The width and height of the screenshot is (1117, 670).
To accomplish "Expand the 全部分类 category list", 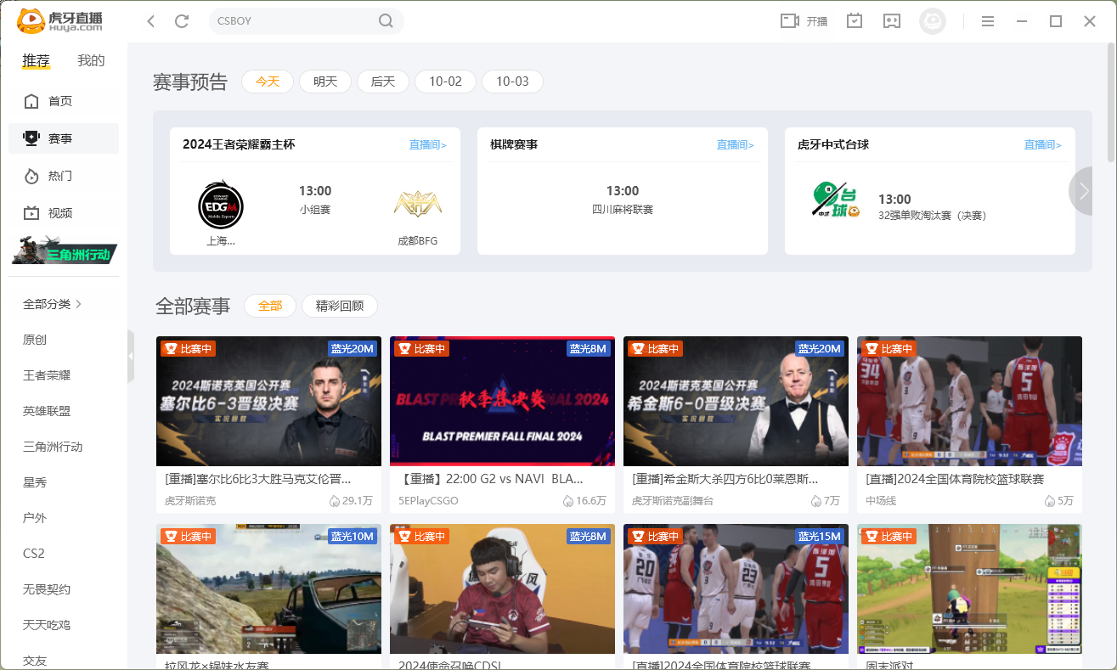I will coord(53,304).
